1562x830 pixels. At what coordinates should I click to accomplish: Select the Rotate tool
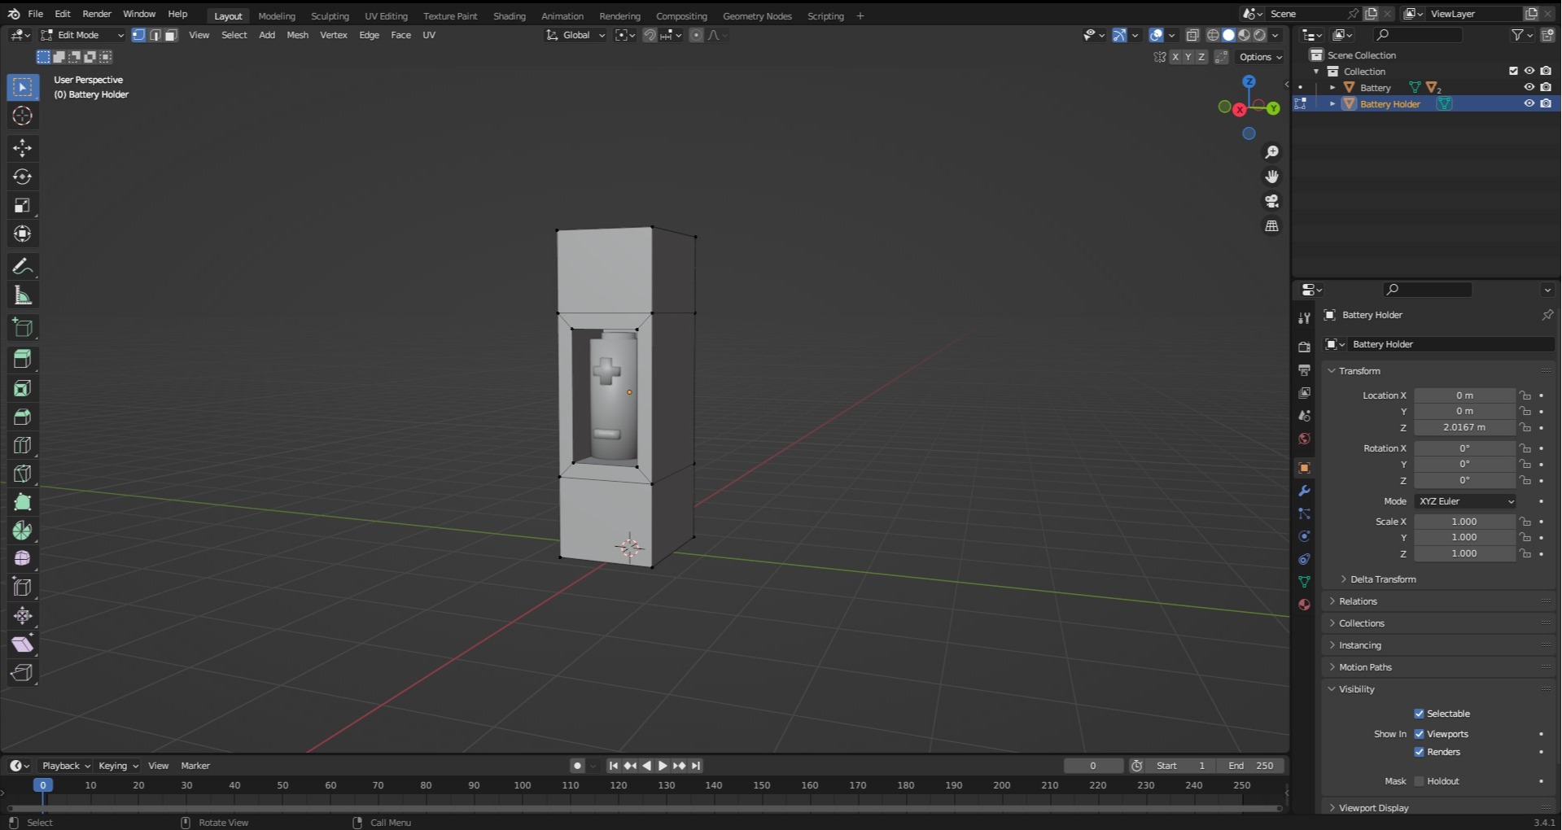click(22, 177)
